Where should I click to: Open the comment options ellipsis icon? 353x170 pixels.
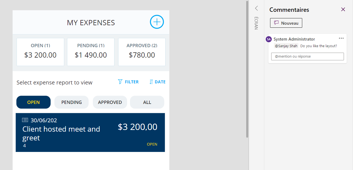[x=341, y=38]
